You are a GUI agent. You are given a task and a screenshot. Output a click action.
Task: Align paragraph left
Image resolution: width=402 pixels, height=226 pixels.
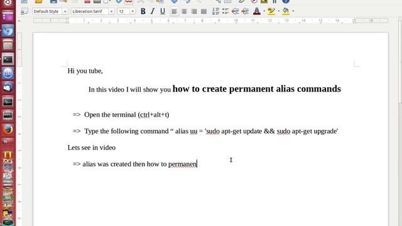pyautogui.click(x=175, y=11)
